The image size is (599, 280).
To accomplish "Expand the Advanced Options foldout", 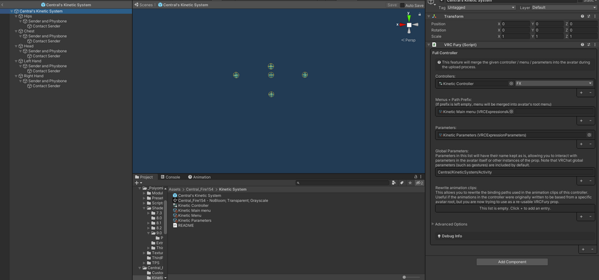I will [433, 224].
